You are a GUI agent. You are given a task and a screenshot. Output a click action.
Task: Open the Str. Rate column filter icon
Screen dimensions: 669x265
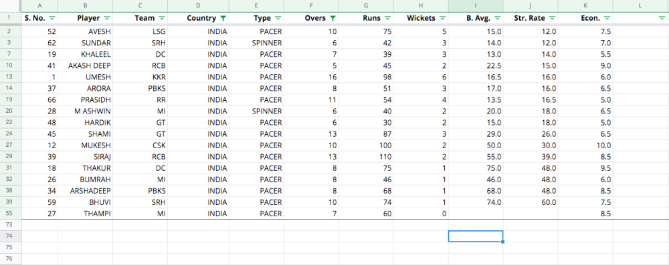click(552, 18)
